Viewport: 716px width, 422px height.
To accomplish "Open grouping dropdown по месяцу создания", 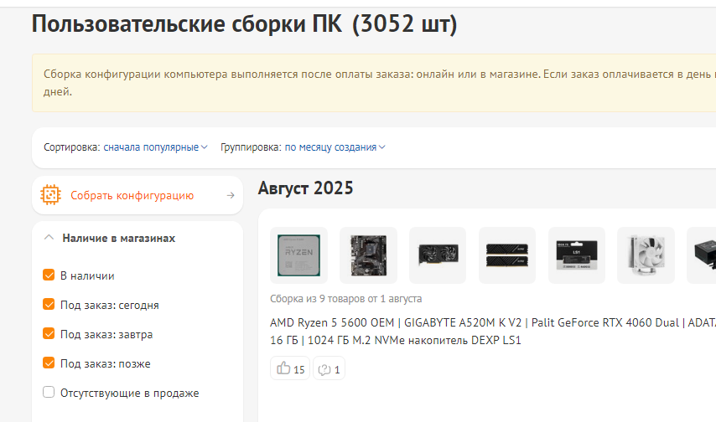I will [335, 147].
